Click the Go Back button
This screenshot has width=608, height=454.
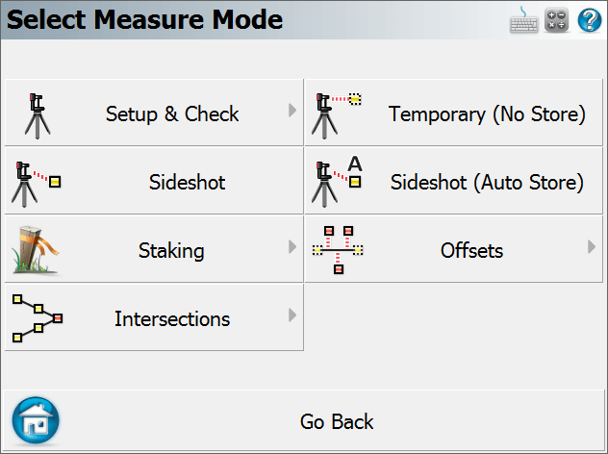304,420
